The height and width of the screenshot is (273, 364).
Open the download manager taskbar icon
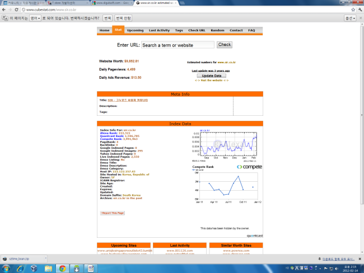77,269
